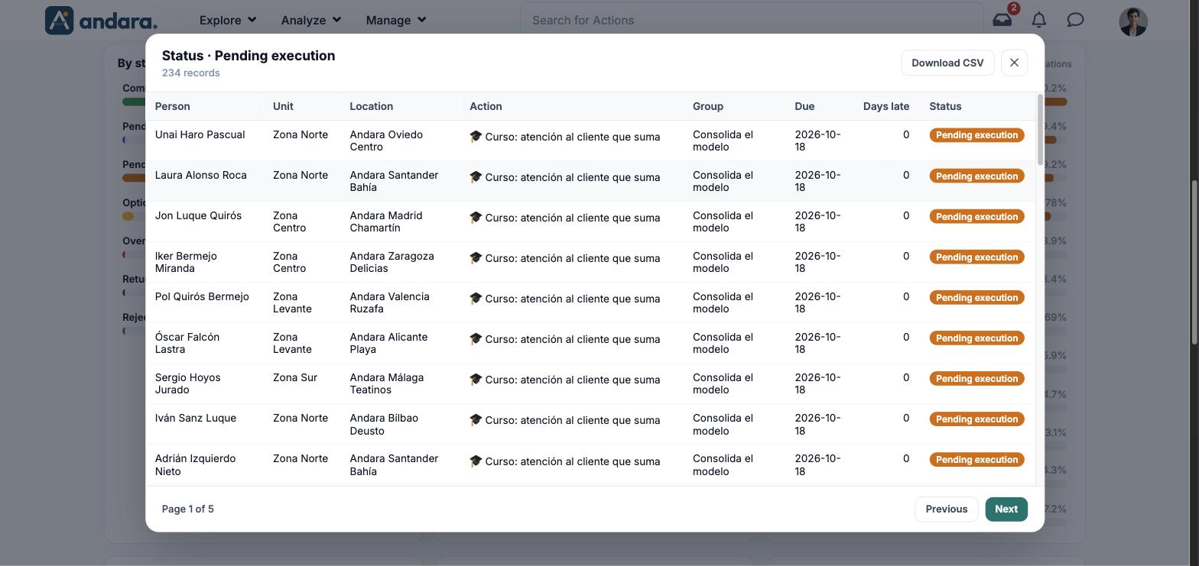Close the Status dialog with X

pyautogui.click(x=1014, y=63)
